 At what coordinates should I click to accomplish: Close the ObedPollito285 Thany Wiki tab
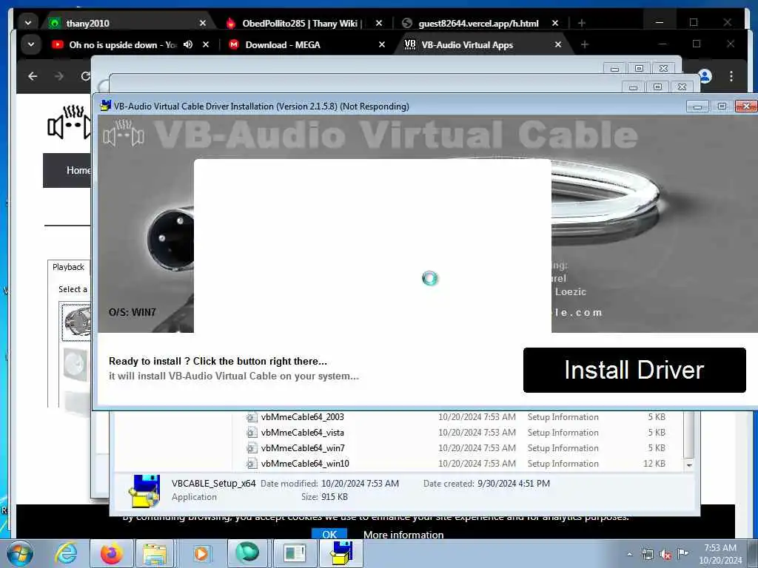[379, 23]
